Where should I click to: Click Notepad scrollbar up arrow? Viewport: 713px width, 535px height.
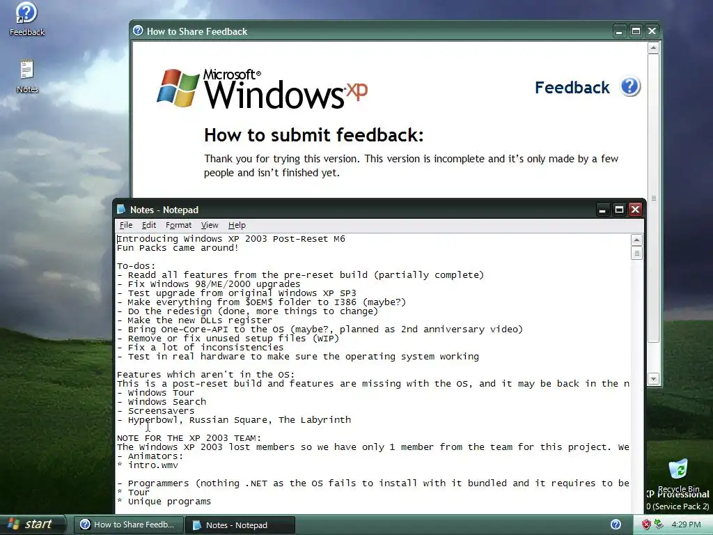636,240
